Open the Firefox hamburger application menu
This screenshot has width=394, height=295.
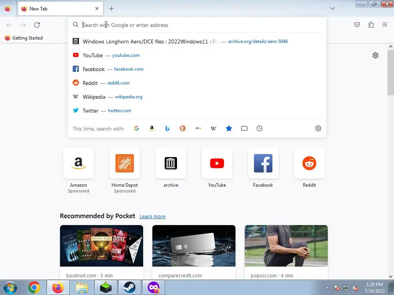pyautogui.click(x=385, y=25)
